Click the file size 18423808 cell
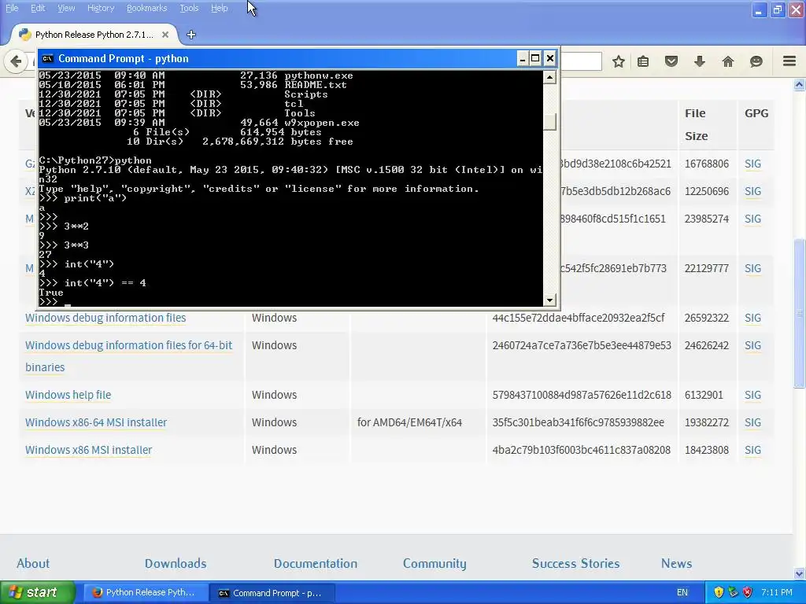The height and width of the screenshot is (604, 806). click(x=706, y=450)
